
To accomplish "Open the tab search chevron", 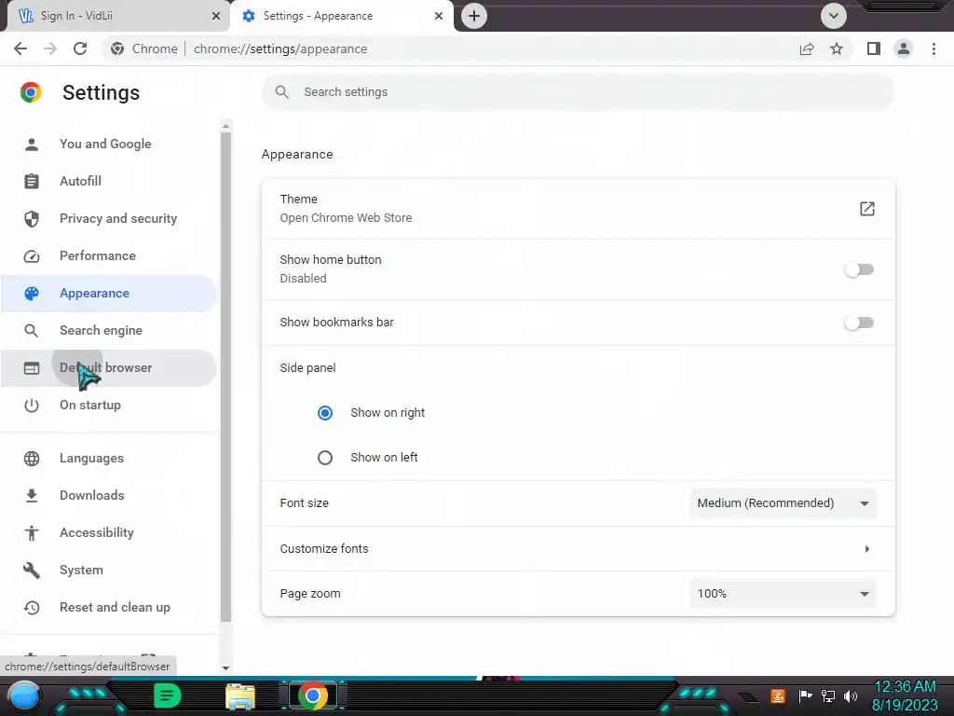I will coord(834,16).
